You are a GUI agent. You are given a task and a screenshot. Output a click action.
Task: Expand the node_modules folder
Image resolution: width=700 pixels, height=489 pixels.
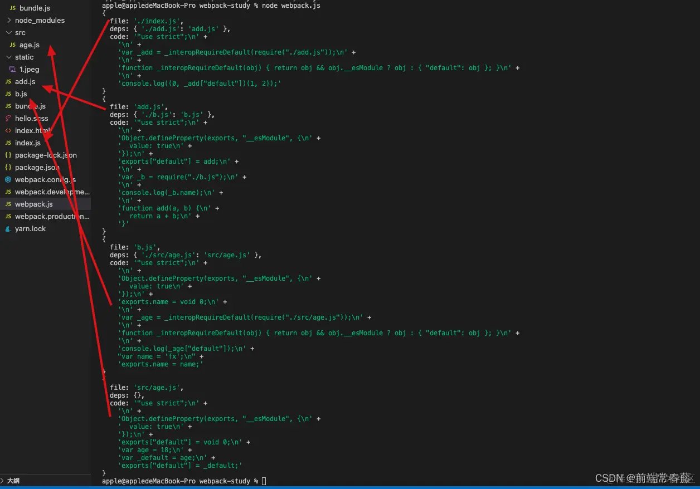[x=8, y=21]
